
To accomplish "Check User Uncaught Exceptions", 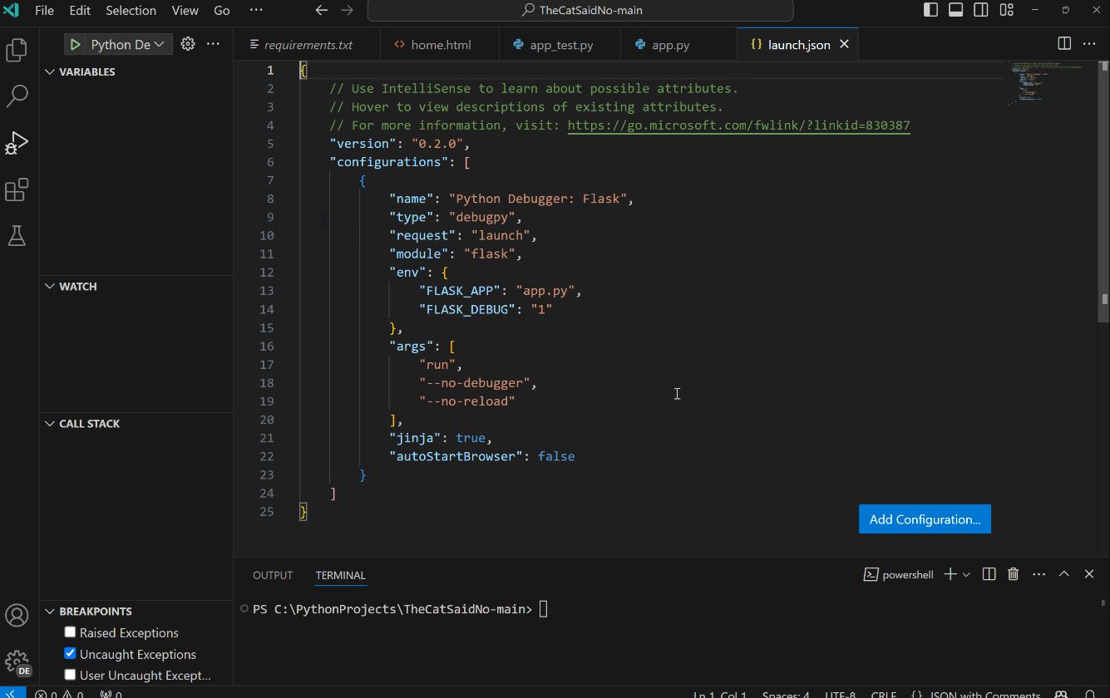I will click(70, 675).
